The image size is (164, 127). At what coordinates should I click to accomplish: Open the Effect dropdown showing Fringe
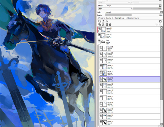pos(134,6)
